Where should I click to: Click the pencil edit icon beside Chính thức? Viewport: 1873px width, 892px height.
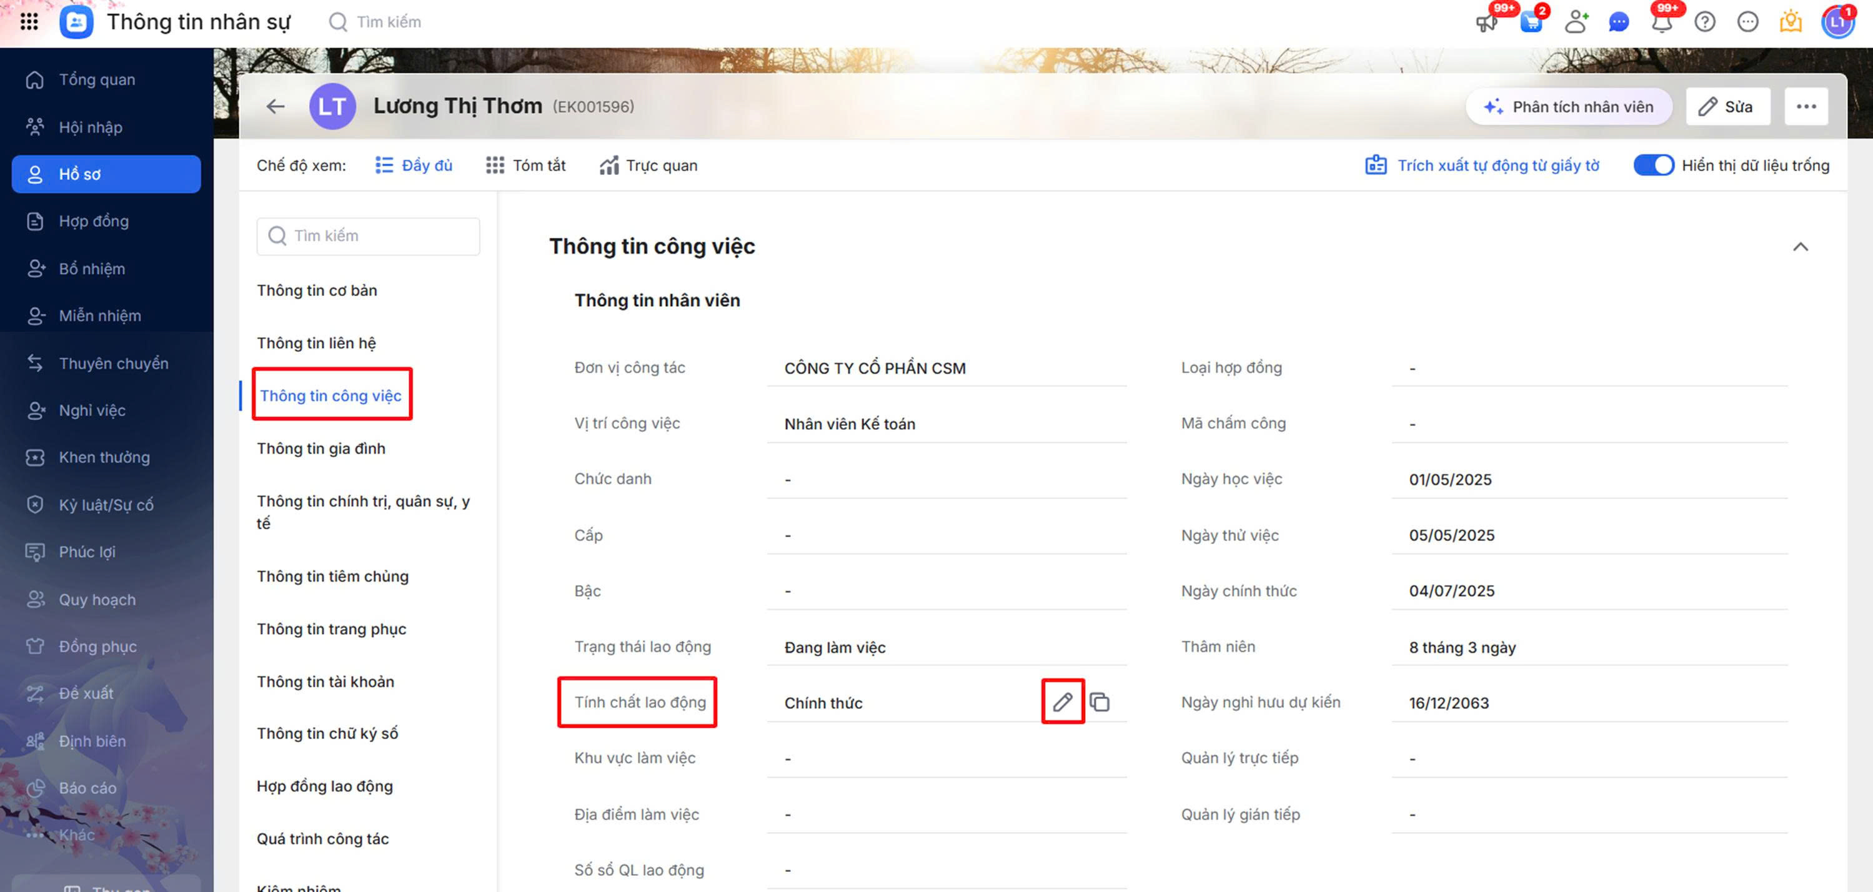point(1062,701)
